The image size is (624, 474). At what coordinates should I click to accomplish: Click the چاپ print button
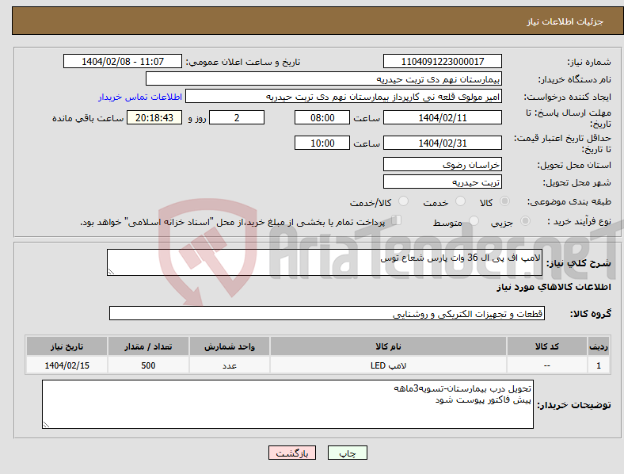click(x=348, y=453)
